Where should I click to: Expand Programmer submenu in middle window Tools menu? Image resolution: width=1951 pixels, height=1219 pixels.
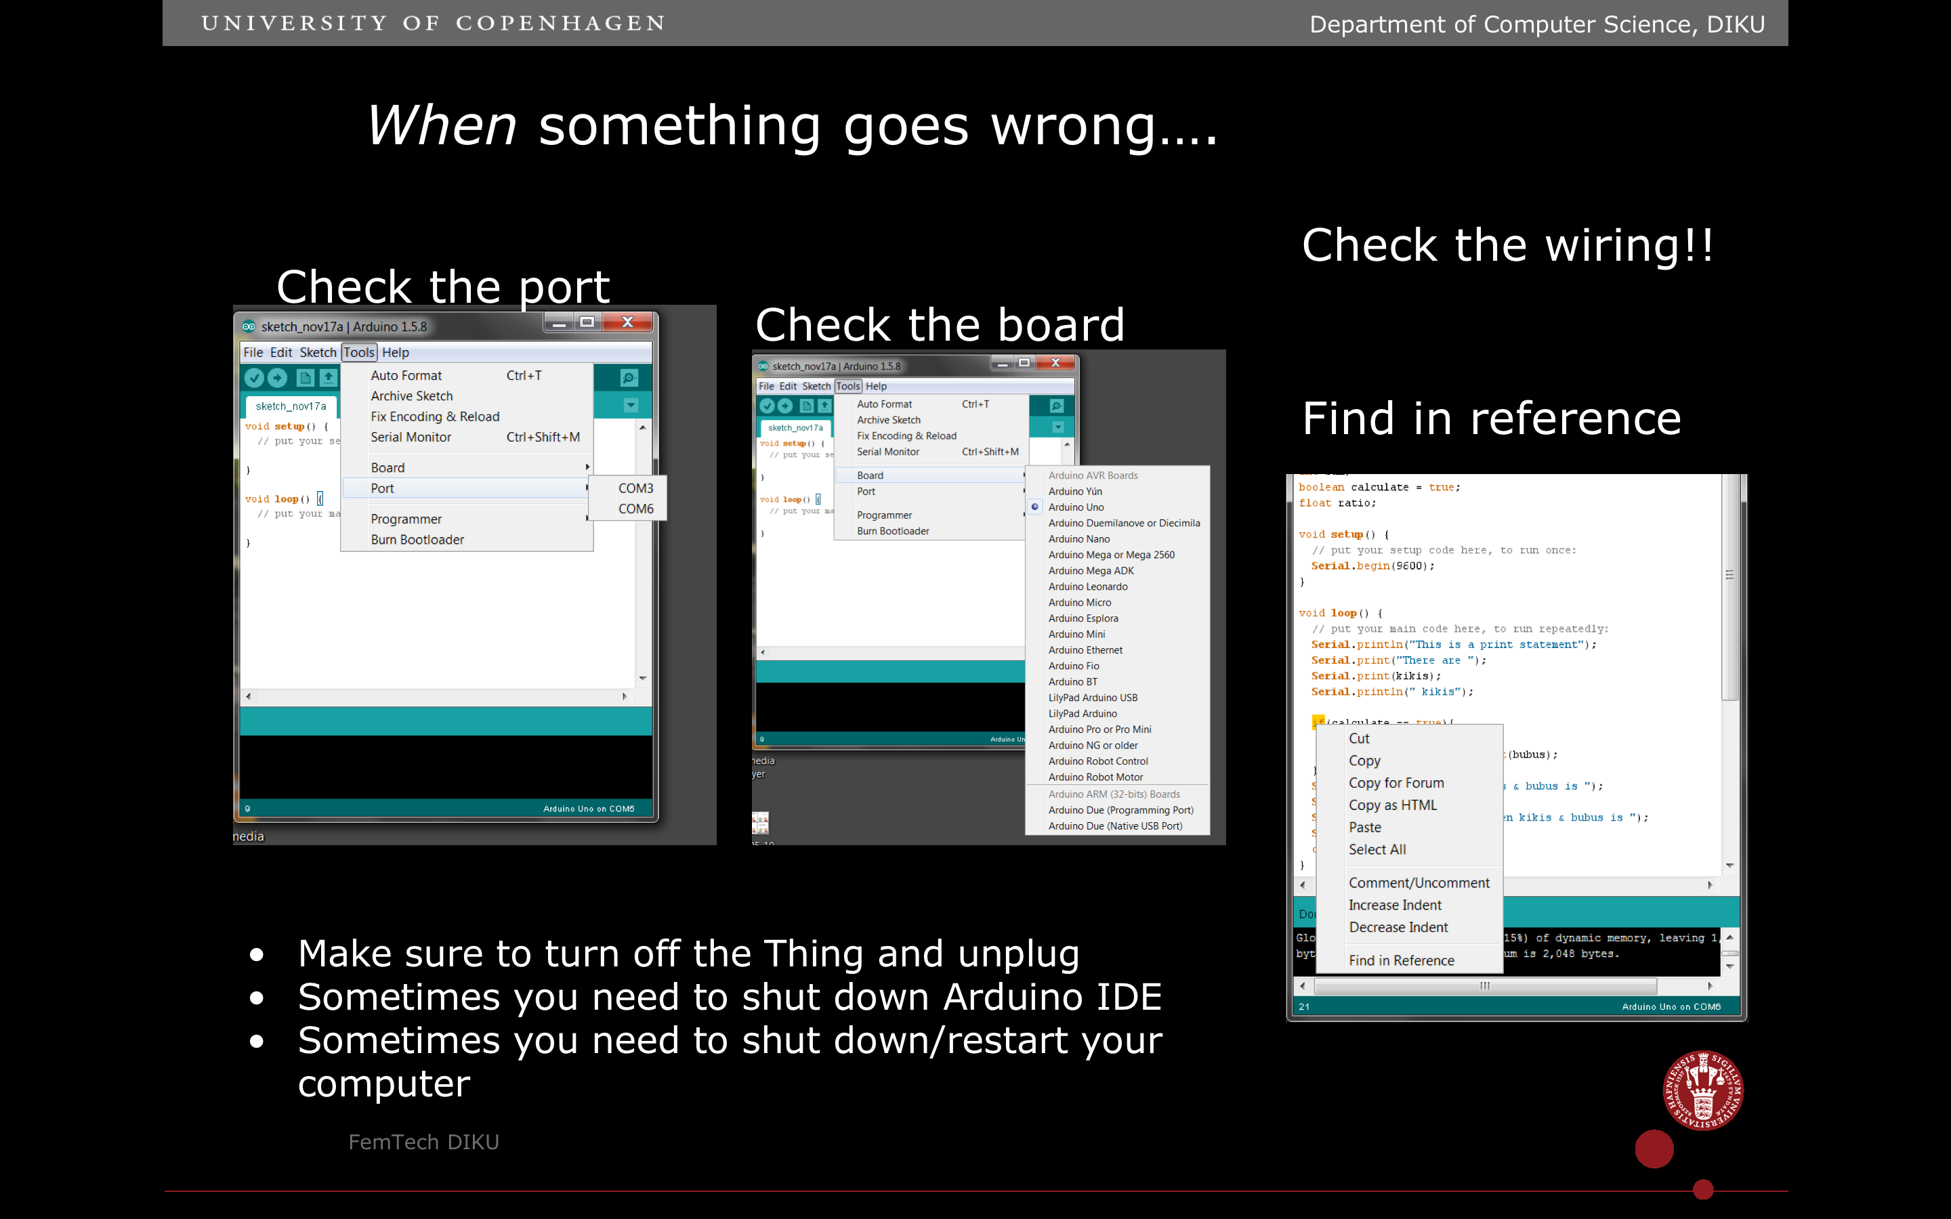930,515
